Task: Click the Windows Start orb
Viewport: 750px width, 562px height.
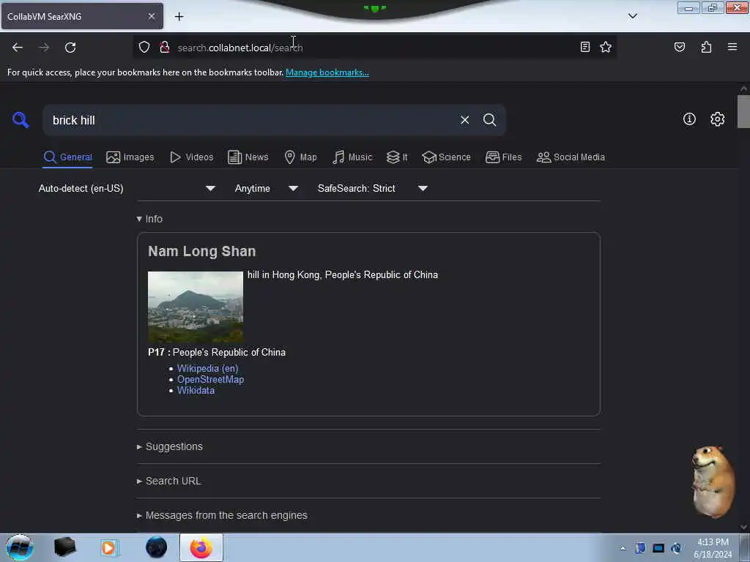Action: [20, 547]
